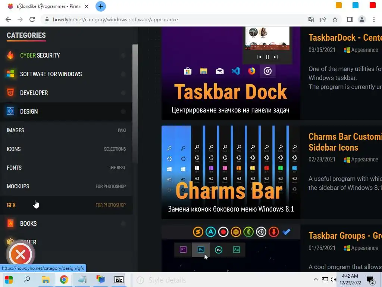The image size is (382, 287).
Task: Open the TaskbarDock article title link
Action: pyautogui.click(x=345, y=38)
